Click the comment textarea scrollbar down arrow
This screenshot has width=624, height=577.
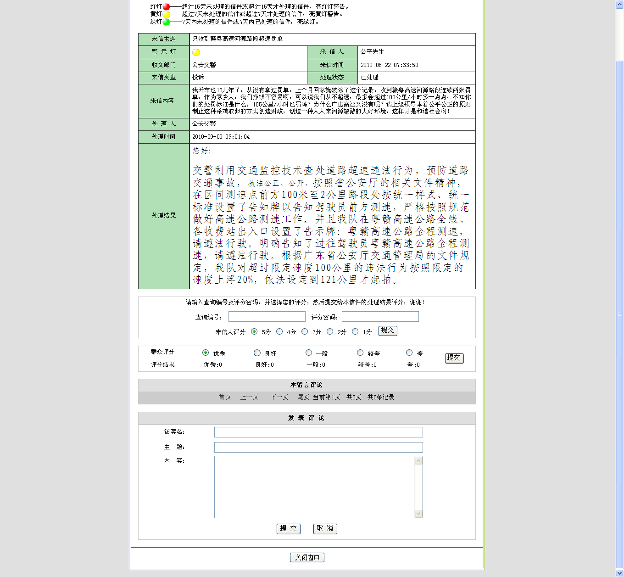point(418,514)
